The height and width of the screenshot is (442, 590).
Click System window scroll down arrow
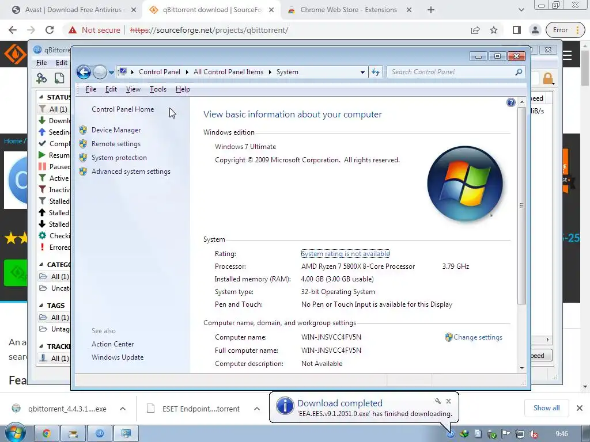[x=522, y=368]
